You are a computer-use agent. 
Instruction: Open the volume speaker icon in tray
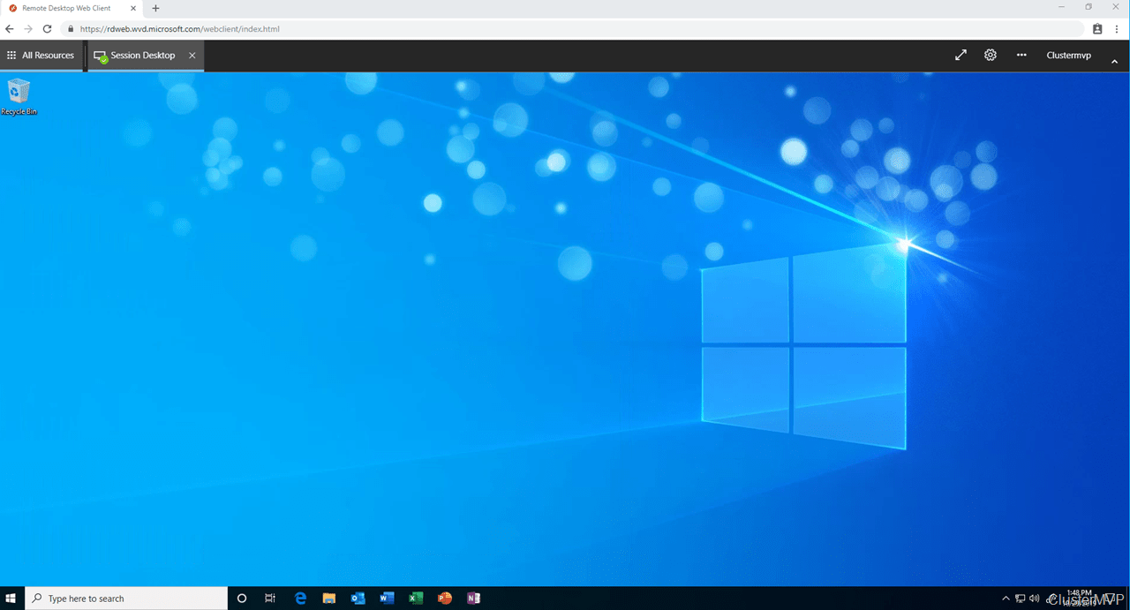pyautogui.click(x=1034, y=599)
